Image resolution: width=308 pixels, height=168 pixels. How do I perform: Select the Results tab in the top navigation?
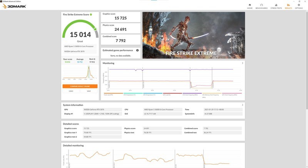click(x=288, y=6)
